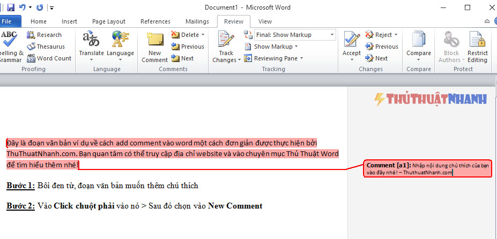Click the "ThuThuatNhanh.com" text in the paragraph
This screenshot has width=497, height=239.
point(41,154)
